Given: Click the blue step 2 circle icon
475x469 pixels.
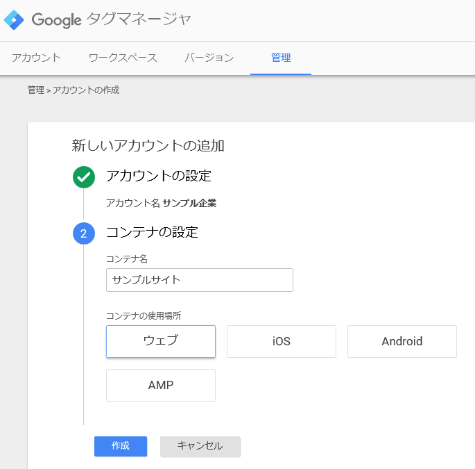Looking at the screenshot, I should tap(84, 233).
